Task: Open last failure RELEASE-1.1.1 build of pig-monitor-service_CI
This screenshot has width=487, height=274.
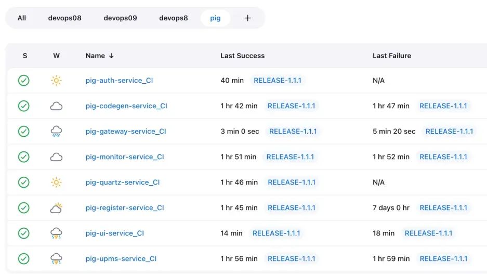Action: [x=443, y=157]
